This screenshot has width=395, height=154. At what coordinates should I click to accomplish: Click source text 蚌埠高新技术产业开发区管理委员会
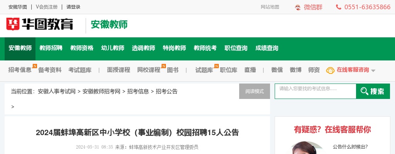164,147
